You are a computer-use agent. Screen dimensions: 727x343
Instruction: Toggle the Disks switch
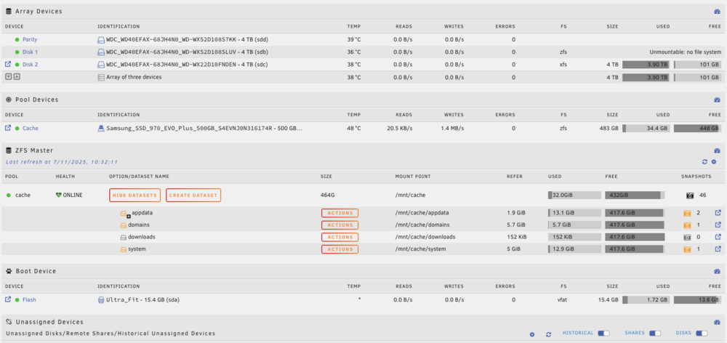[x=702, y=334]
